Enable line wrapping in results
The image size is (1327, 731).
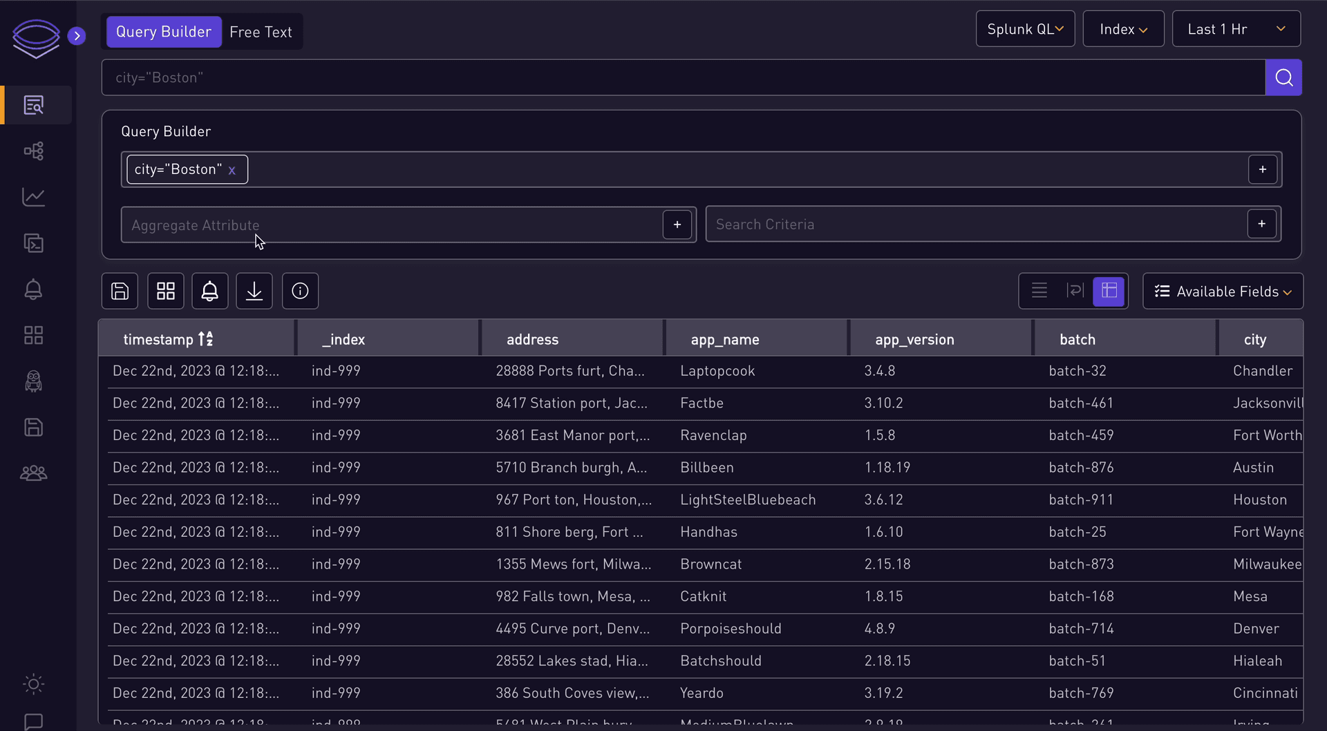(x=1075, y=291)
